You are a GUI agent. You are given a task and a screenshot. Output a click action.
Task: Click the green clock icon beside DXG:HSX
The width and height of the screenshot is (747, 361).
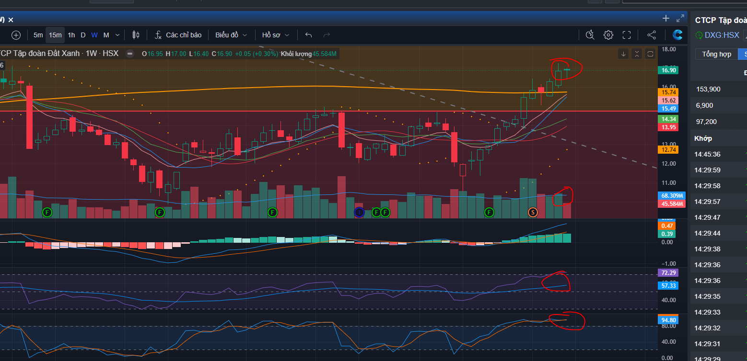pyautogui.click(x=699, y=35)
